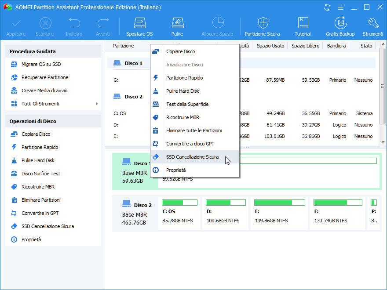Open Strumenti wrench icon
The width and height of the screenshot is (387, 290).
[x=373, y=27]
